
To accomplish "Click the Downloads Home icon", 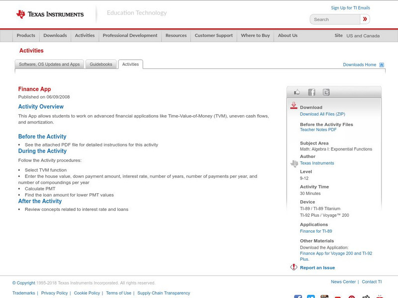I will tap(382, 64).
